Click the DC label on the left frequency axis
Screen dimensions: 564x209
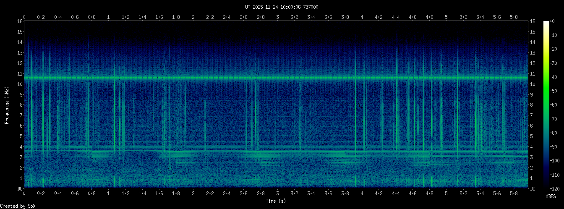pyautogui.click(x=19, y=189)
